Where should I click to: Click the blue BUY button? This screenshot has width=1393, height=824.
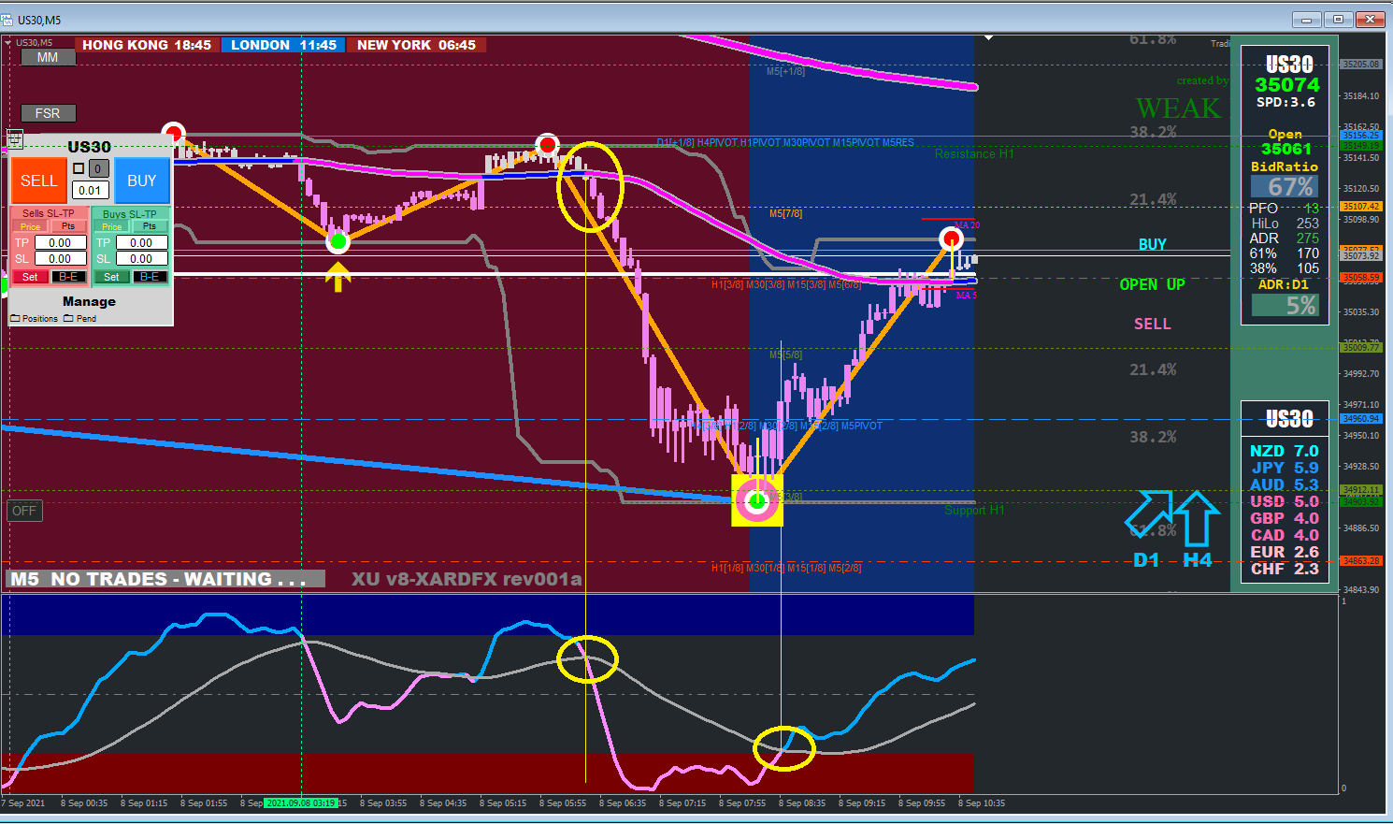[142, 181]
